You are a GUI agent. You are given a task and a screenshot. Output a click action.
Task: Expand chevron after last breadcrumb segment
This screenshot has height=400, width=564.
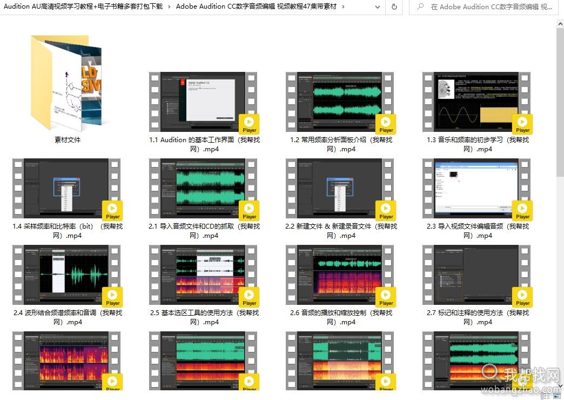tap(343, 6)
